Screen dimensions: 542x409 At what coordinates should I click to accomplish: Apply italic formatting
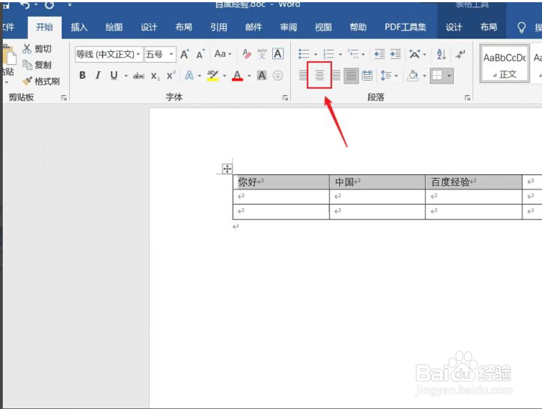pyautogui.click(x=97, y=76)
